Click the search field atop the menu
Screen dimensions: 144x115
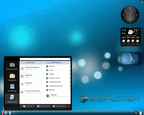point(45,59)
